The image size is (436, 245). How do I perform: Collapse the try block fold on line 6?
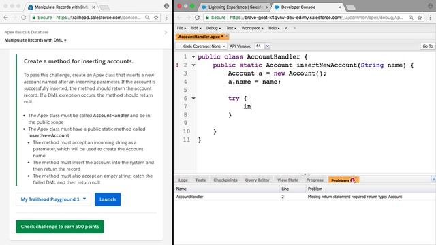click(x=193, y=98)
